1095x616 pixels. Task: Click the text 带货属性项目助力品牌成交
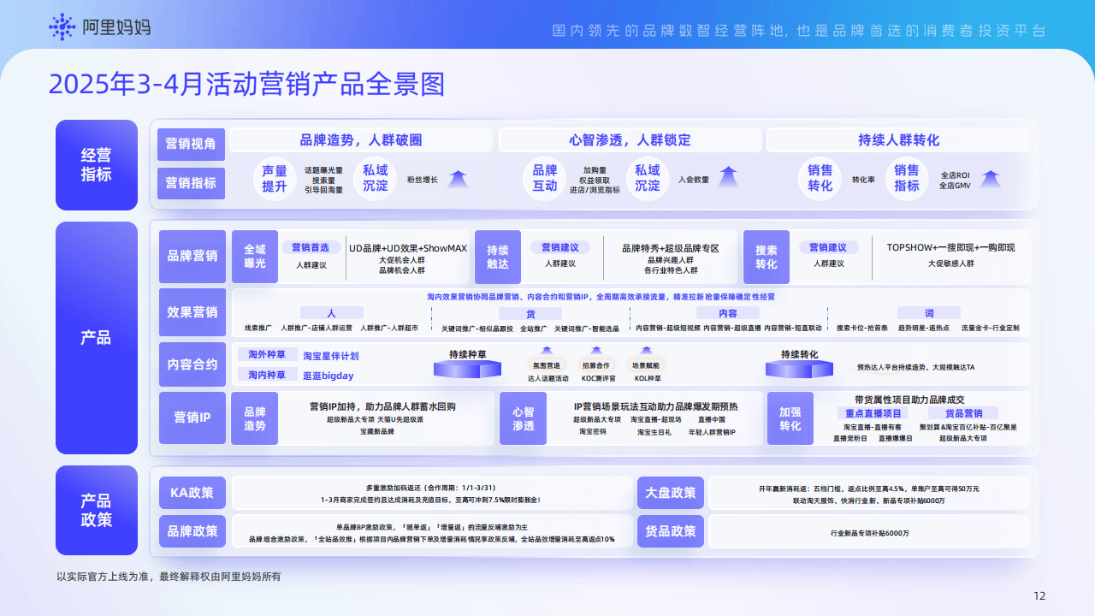coord(909,400)
